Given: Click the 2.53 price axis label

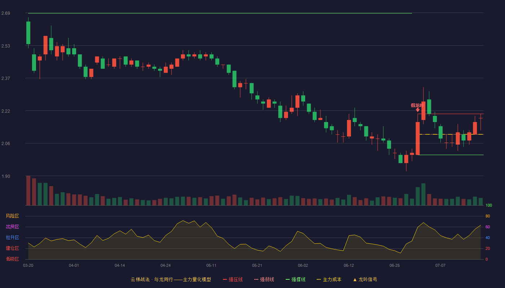Looking at the screenshot, I should (5, 46).
